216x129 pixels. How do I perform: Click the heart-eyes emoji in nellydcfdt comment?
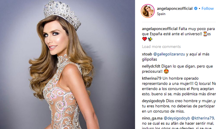pos(166,71)
